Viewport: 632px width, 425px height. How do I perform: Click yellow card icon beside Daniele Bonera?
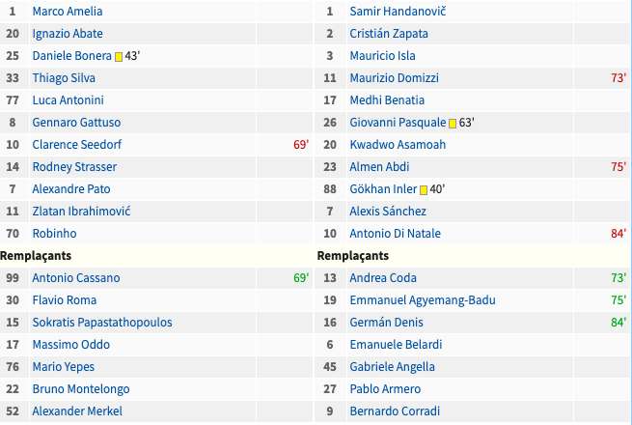pos(119,56)
